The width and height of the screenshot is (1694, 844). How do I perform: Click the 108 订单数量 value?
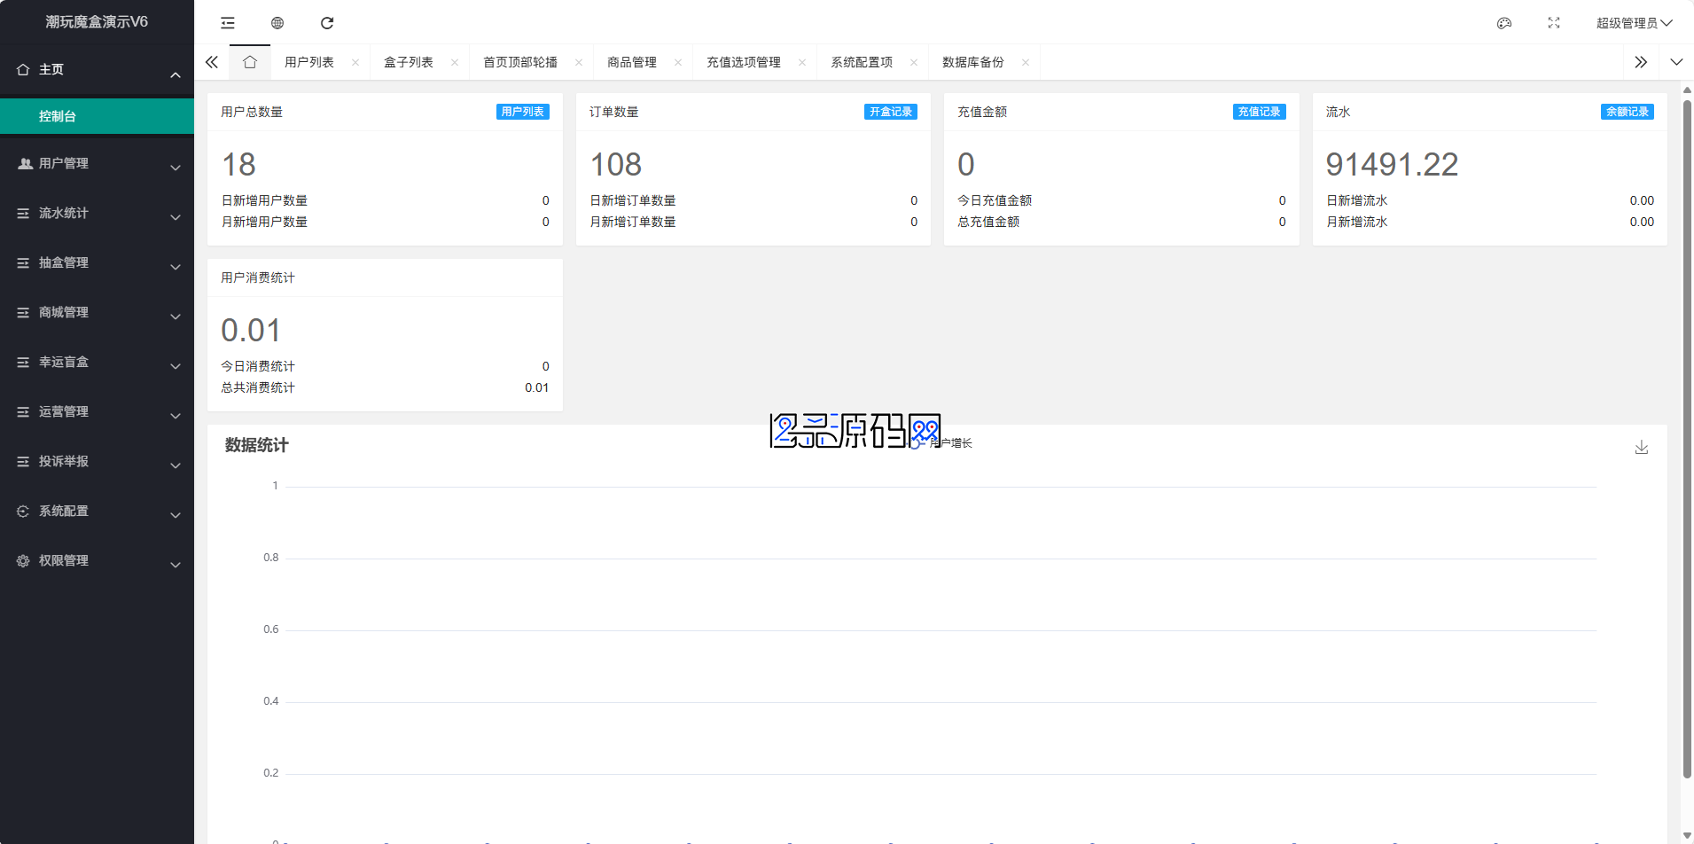click(x=616, y=165)
